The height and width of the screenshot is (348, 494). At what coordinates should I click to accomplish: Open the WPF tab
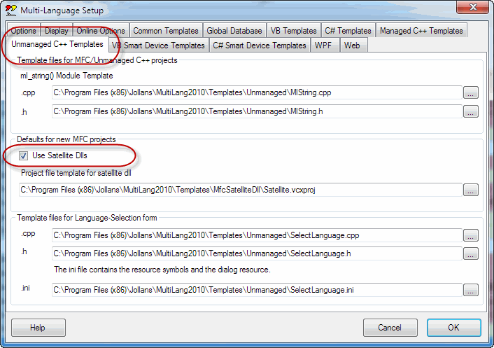[324, 46]
